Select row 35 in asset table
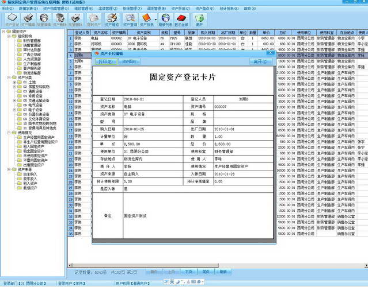The width and height of the screenshot is (368, 287). pyautogui.click(x=70, y=234)
